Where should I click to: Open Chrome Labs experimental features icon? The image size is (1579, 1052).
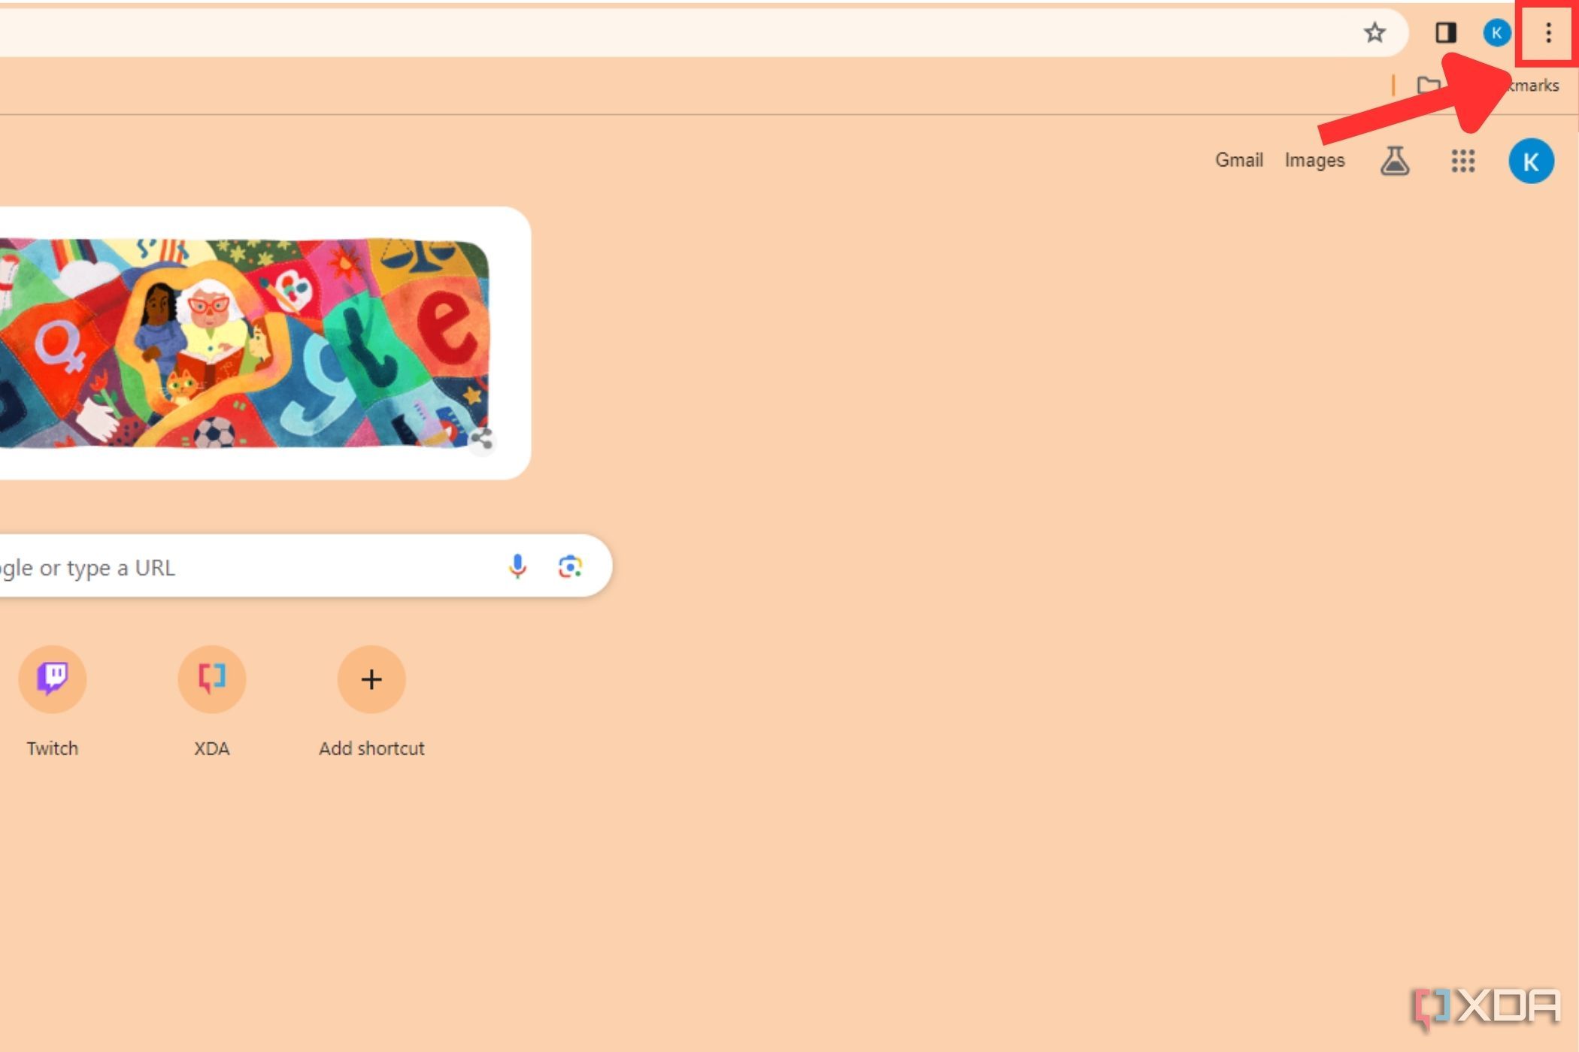1395,161
